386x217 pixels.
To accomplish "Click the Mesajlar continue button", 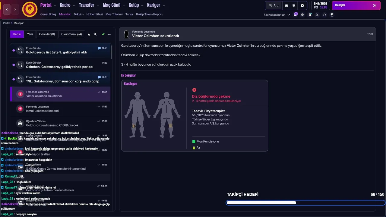I will point(356,5).
